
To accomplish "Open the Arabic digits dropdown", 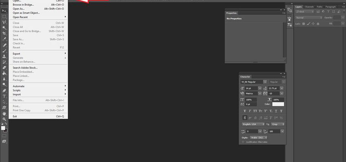I will (258, 138).
